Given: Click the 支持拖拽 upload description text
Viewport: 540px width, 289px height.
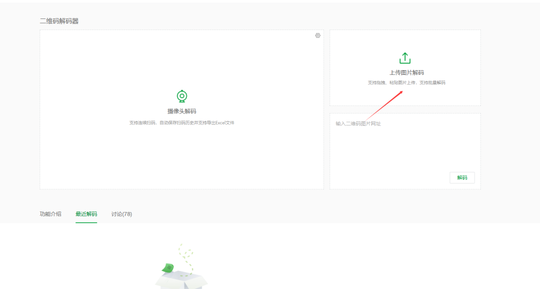Looking at the screenshot, I should tap(406, 83).
